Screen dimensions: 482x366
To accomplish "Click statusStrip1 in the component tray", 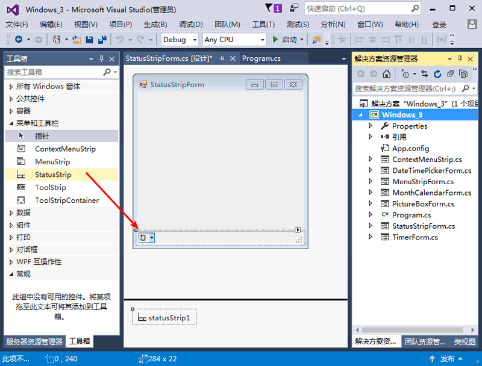I will [164, 317].
